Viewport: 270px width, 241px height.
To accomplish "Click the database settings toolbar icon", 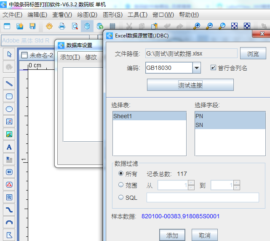I will click(x=87, y=26).
